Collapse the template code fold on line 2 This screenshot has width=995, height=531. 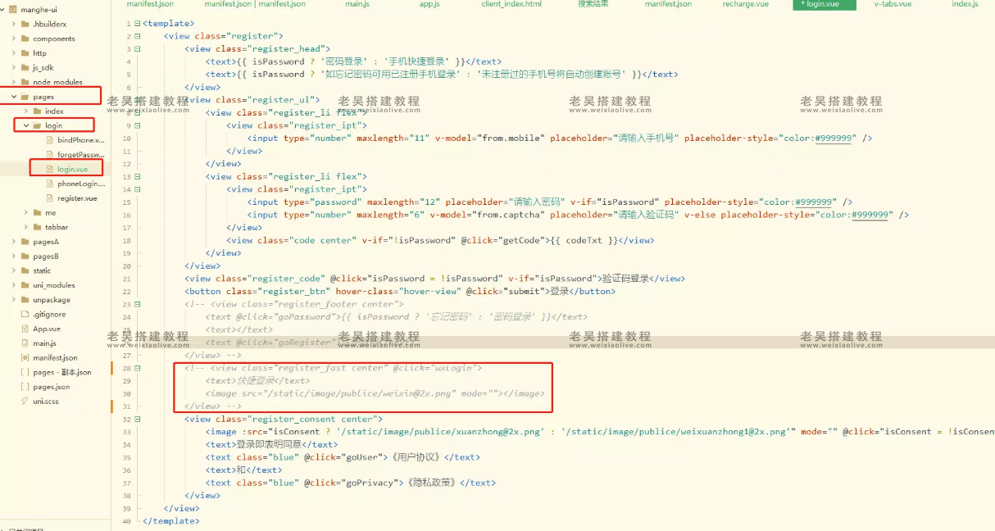(136, 35)
